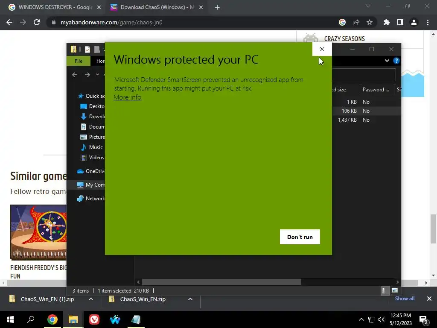Image resolution: width=437 pixels, height=328 pixels.
Task: Click Explorer's back navigation arrow
Action: 74,74
